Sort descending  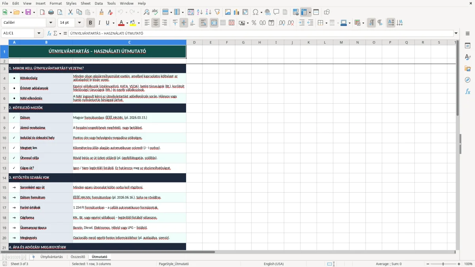[209, 12]
